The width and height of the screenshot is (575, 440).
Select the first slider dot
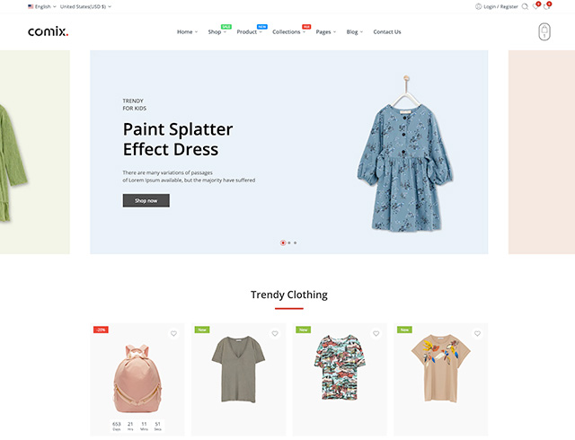pos(283,242)
